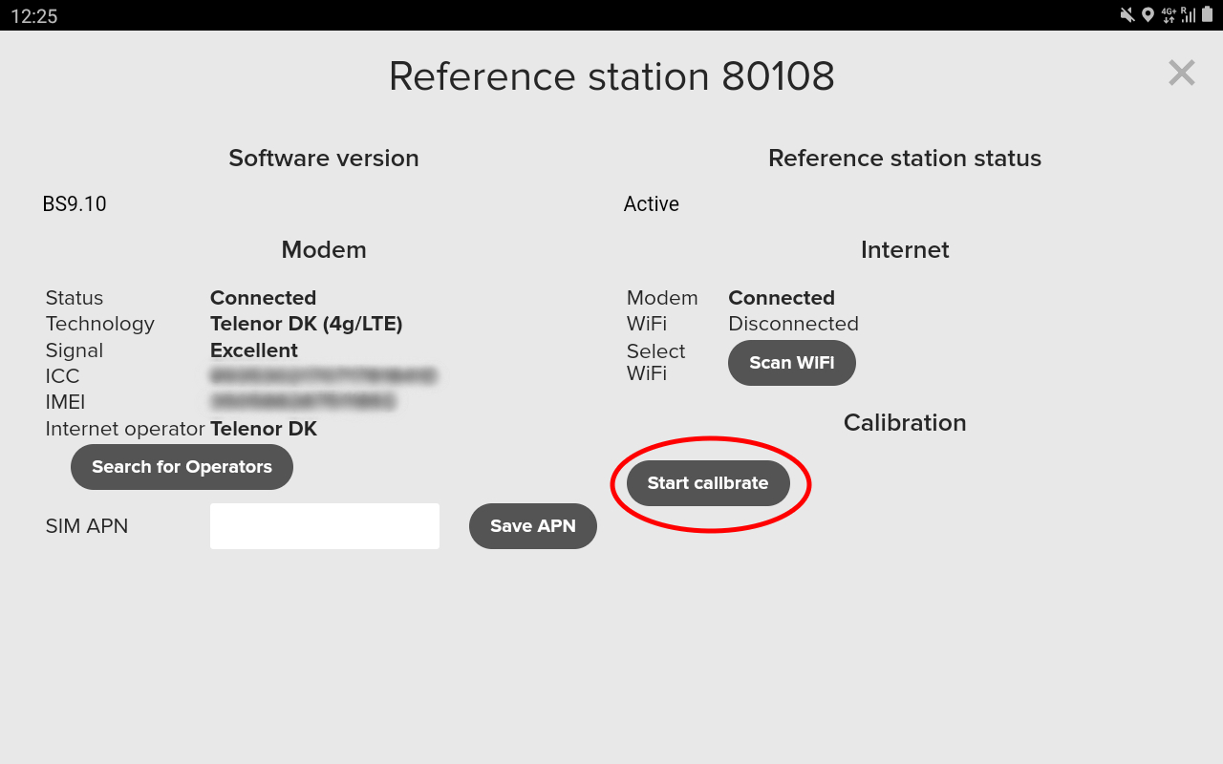Click the Excellent signal value
1223x764 pixels.
pos(254,350)
